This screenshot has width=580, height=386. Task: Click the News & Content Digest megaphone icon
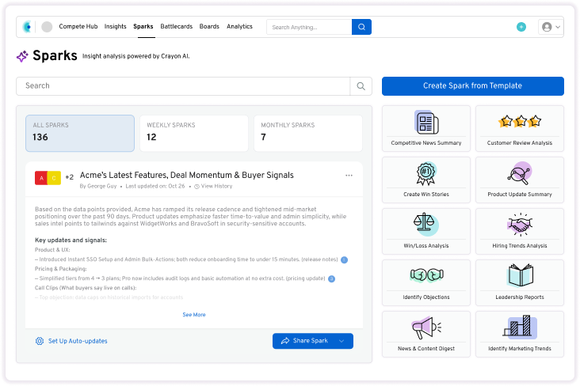coord(426,327)
